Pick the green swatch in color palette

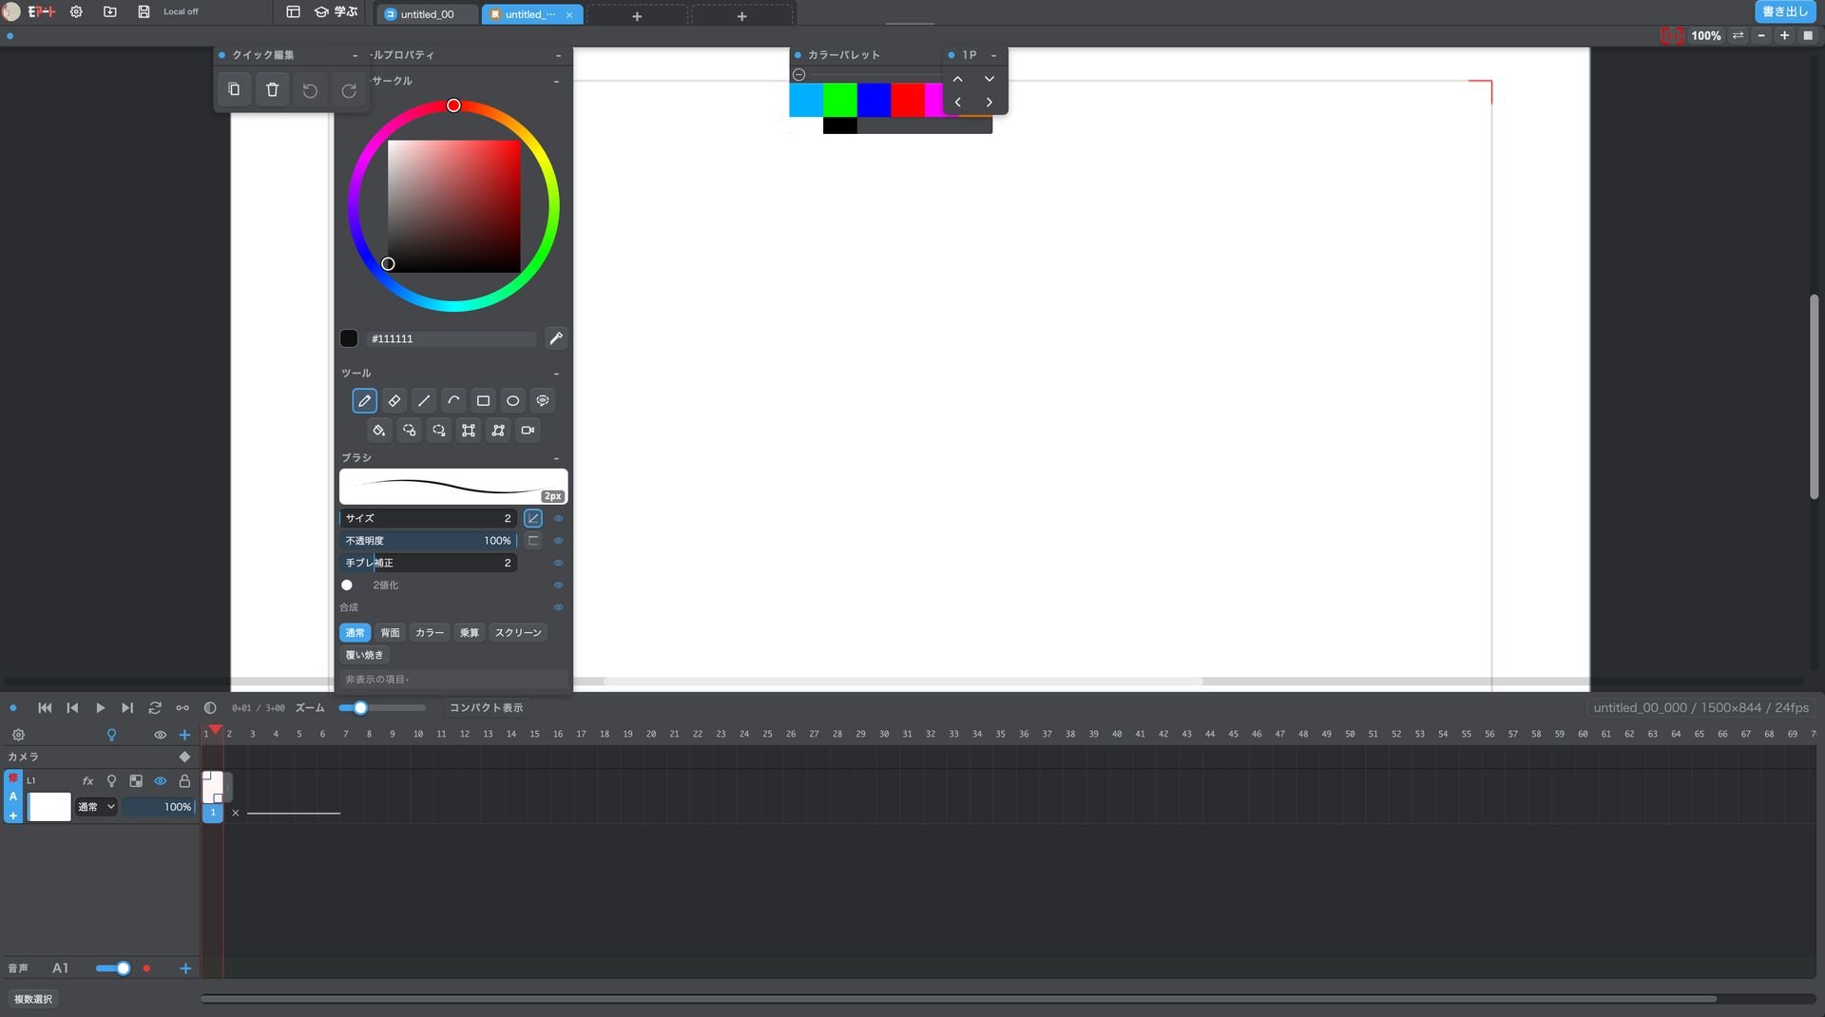tap(840, 100)
